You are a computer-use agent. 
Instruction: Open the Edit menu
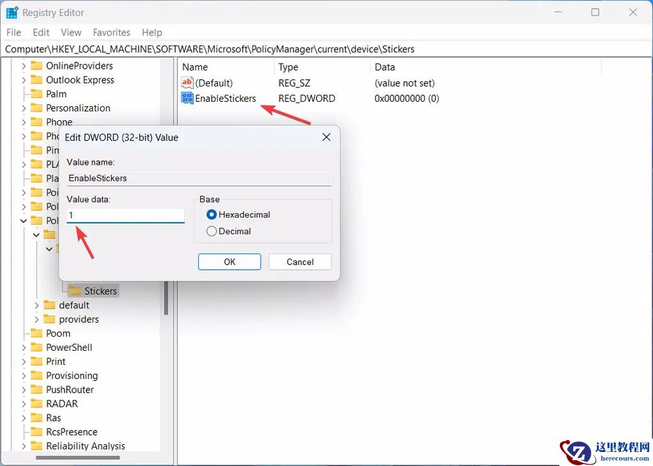(x=41, y=32)
